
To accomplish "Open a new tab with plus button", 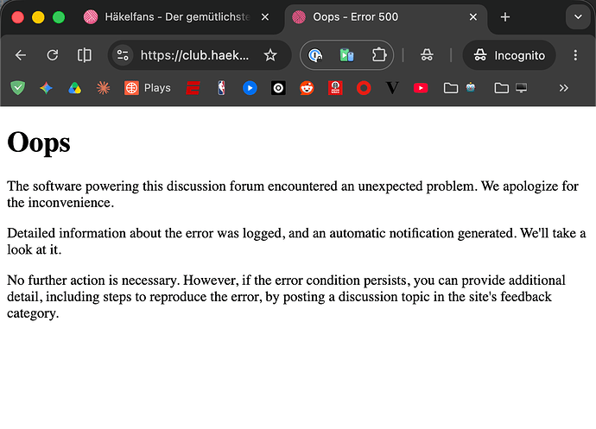I will (505, 17).
